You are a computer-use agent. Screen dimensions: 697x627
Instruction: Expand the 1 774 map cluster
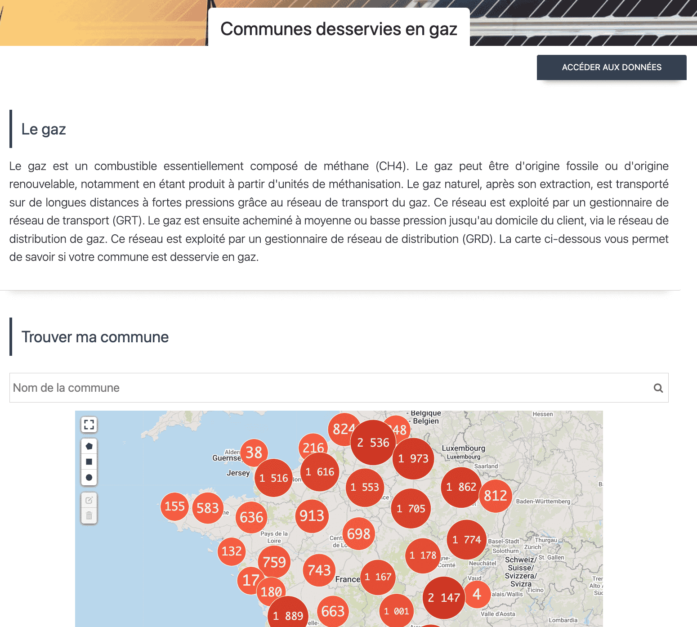point(466,540)
